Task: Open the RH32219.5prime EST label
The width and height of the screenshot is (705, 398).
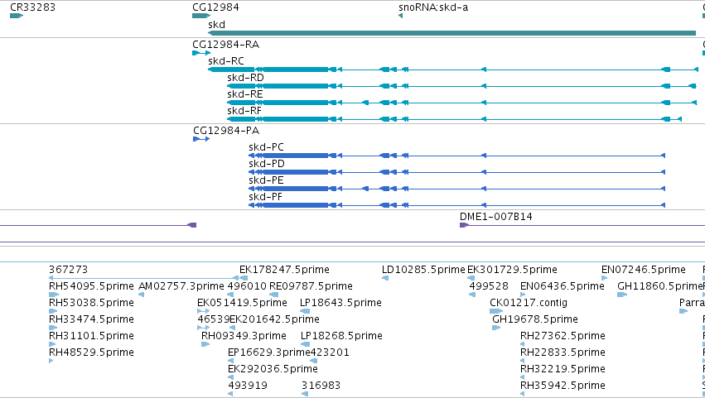Action: [563, 369]
